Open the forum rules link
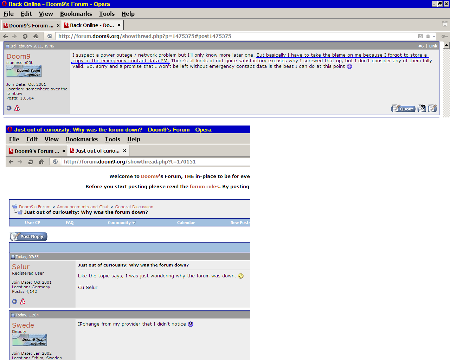Image resolution: width=450 pixels, height=360 pixels. pyautogui.click(x=204, y=187)
